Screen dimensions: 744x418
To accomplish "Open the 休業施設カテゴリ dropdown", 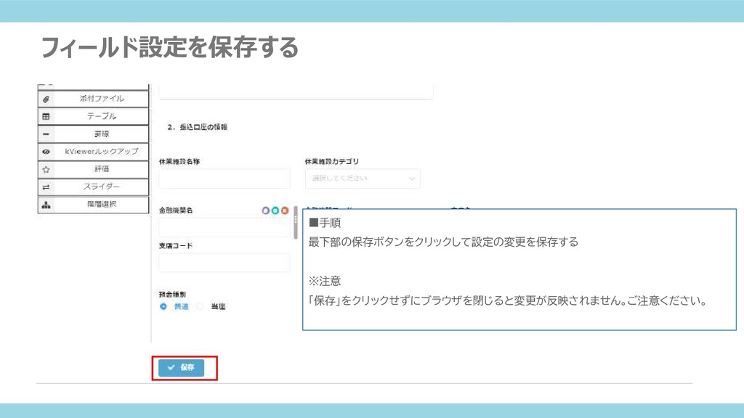I will [363, 179].
